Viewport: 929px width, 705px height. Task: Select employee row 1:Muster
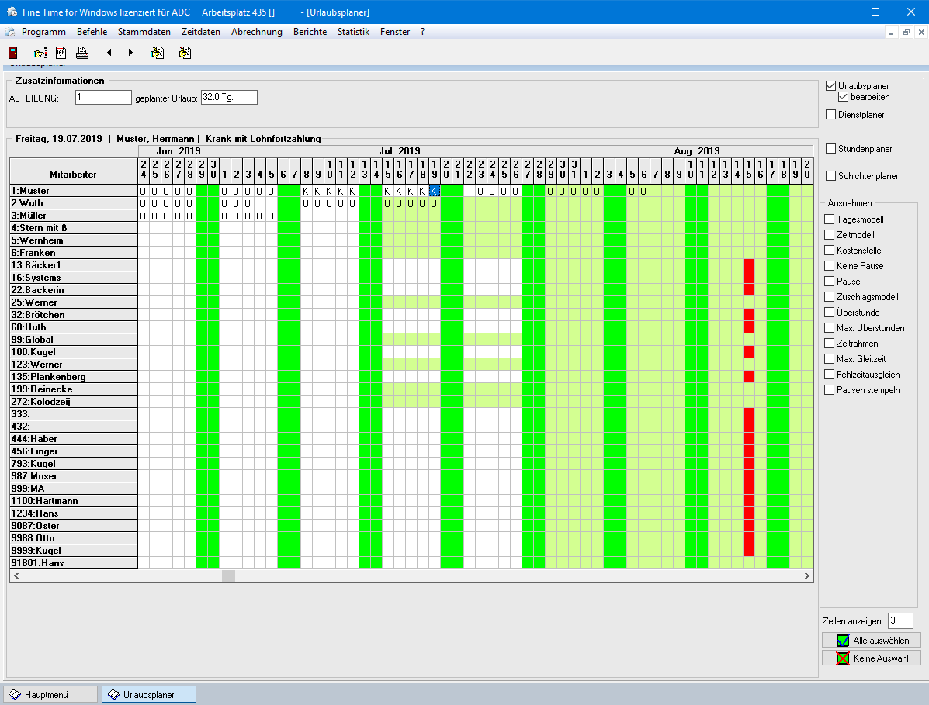click(x=74, y=191)
